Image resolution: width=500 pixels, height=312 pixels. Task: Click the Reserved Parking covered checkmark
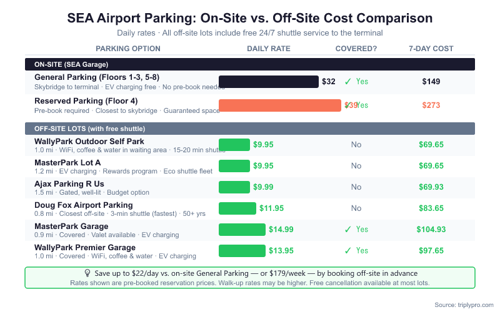pos(347,105)
